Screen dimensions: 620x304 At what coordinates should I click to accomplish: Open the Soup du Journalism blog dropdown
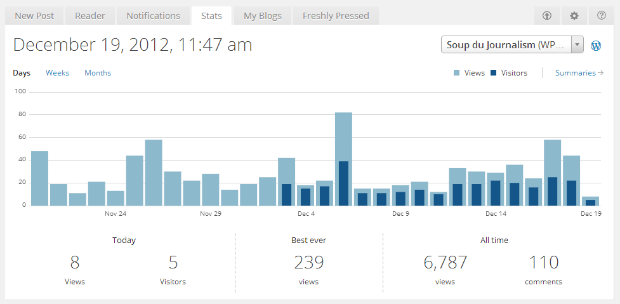[511, 45]
